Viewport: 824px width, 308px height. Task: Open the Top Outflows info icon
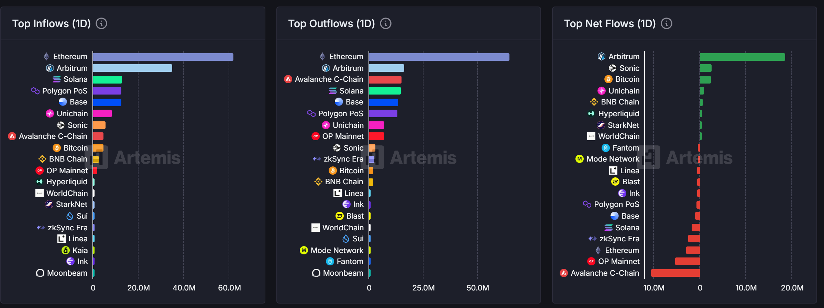pos(386,23)
